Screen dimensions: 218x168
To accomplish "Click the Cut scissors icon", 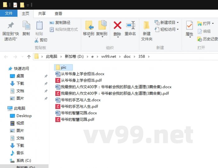I will point(36,40).
